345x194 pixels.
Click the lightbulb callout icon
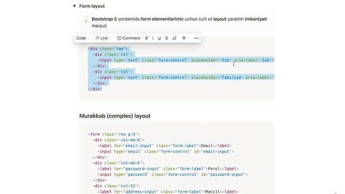pos(86,19)
